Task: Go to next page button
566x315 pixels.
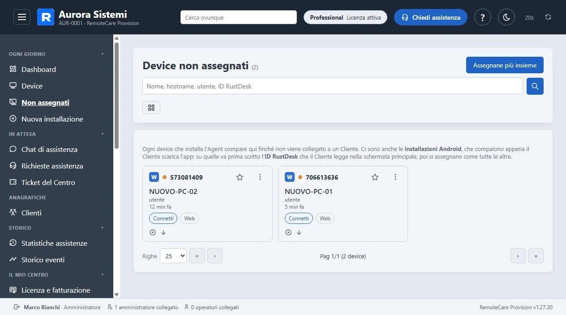Action: 518,256
